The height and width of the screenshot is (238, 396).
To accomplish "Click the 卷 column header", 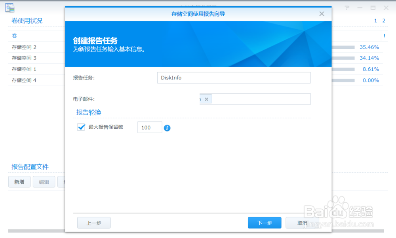I will coord(14,36).
